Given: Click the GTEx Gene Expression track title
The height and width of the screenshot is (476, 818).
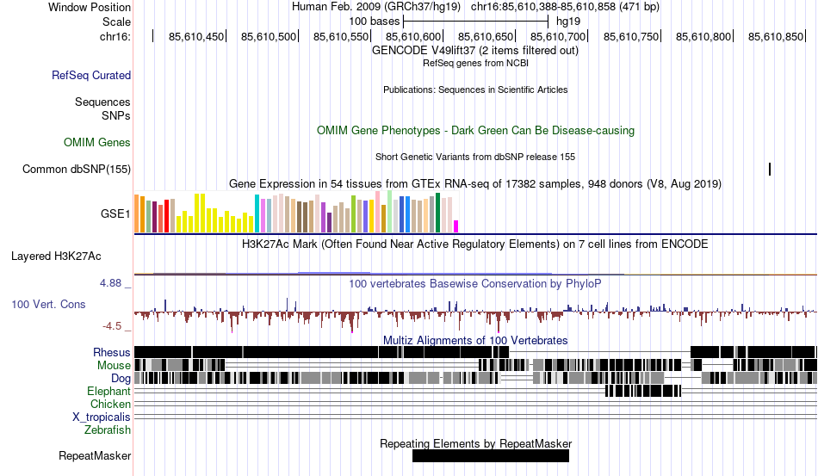Looking at the screenshot, I should 475,184.
